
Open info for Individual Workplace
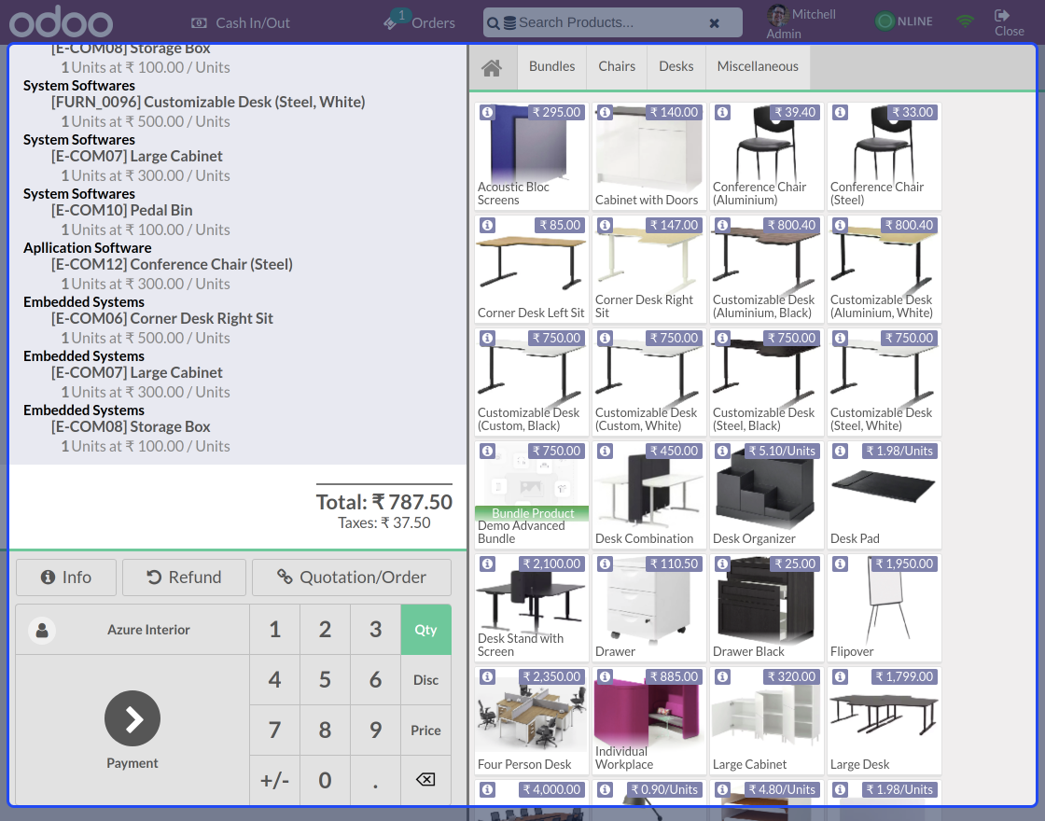(x=605, y=677)
